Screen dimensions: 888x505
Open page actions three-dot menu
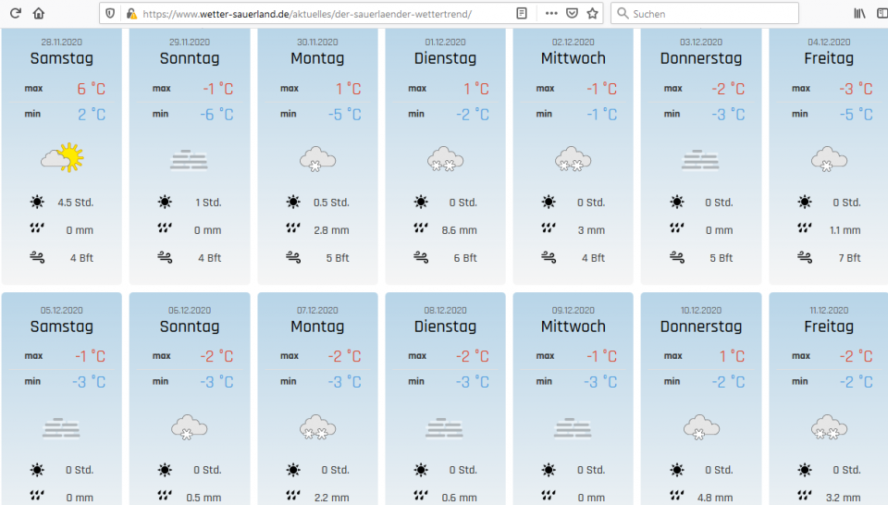pos(551,14)
